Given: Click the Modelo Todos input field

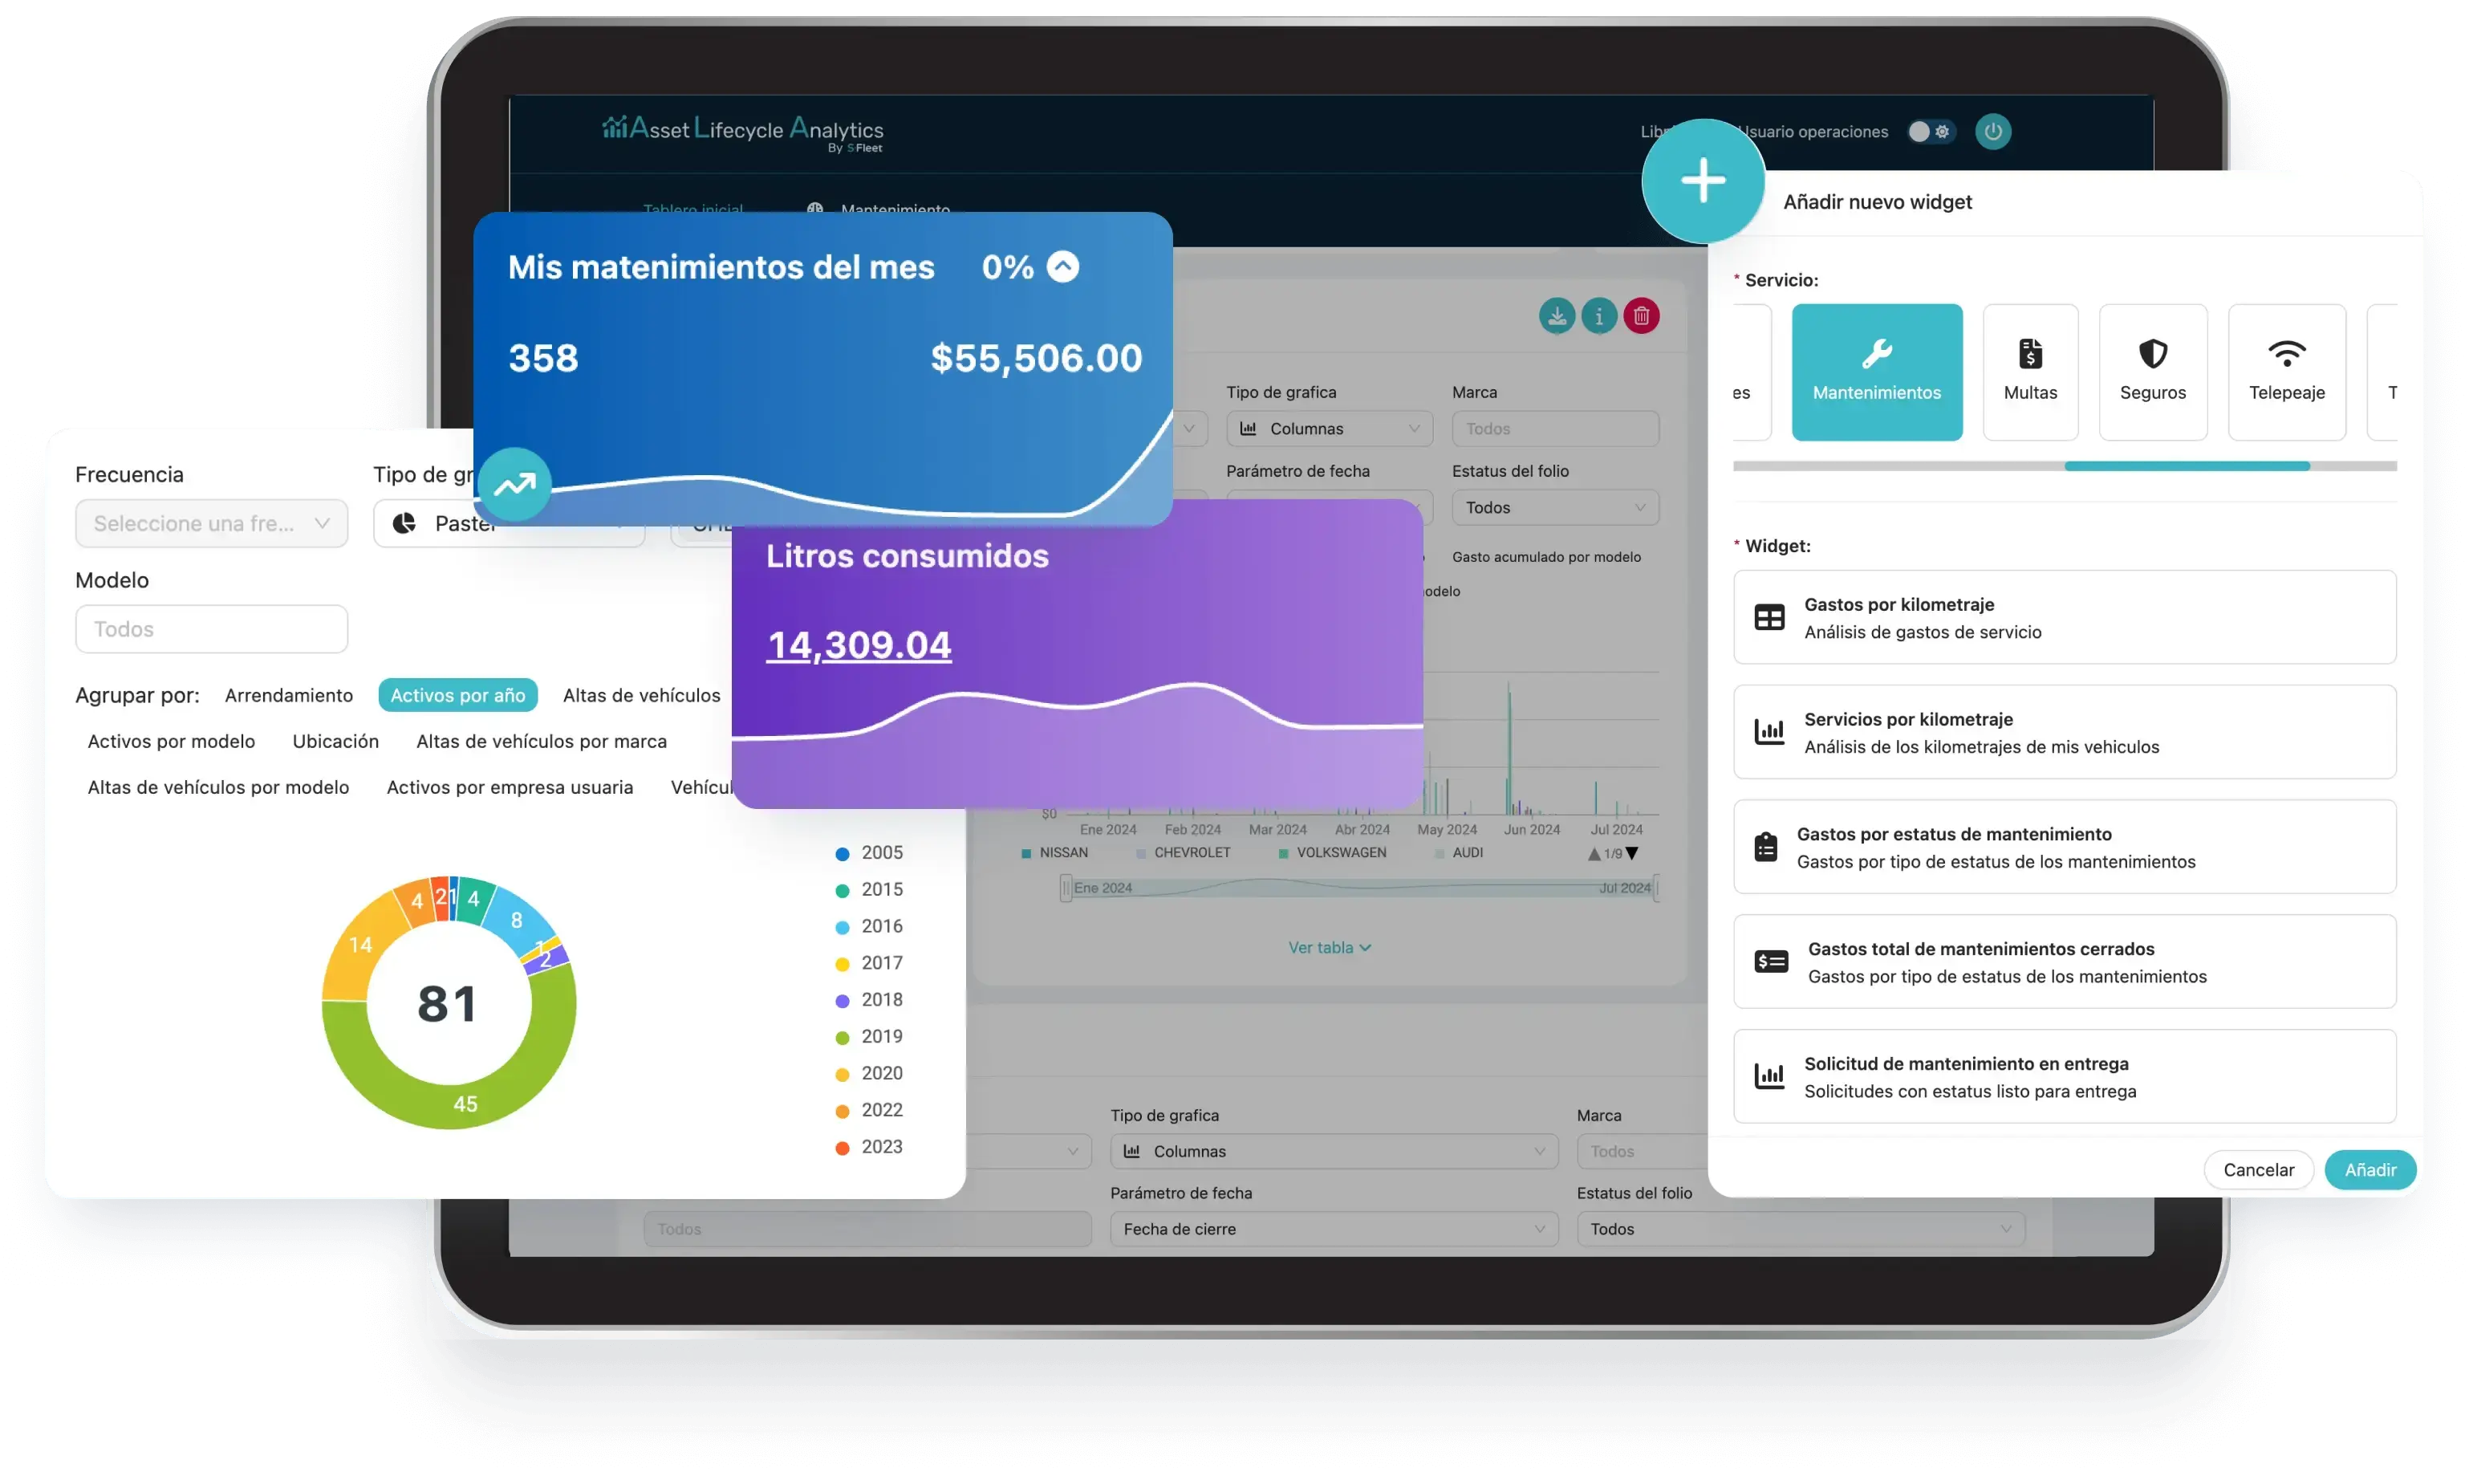Looking at the screenshot, I should click(211, 629).
